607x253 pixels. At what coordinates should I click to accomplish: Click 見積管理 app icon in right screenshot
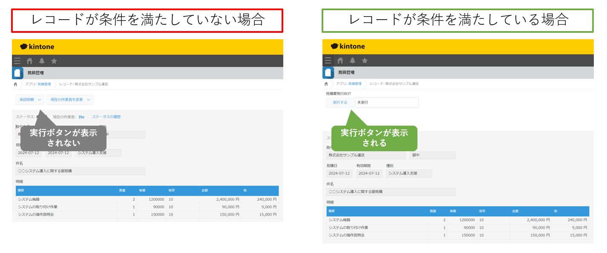[328, 73]
